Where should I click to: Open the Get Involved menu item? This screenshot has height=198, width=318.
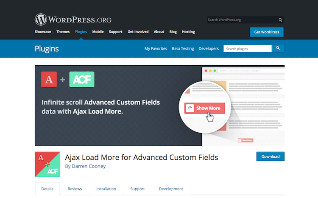tap(138, 32)
